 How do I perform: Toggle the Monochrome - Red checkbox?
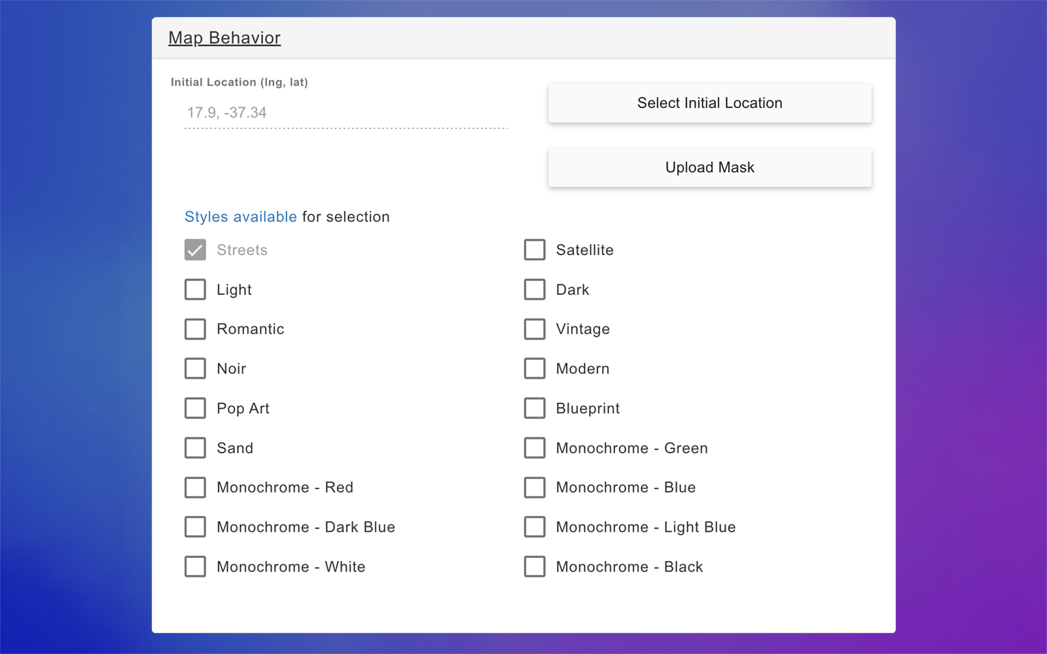click(x=195, y=487)
